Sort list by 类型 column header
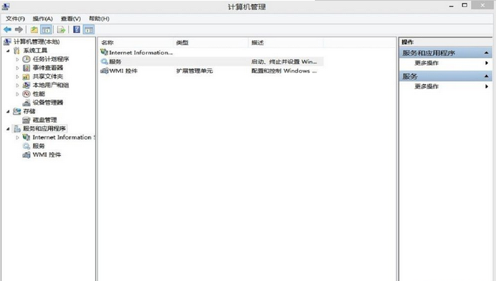The width and height of the screenshot is (496, 281). (x=210, y=43)
